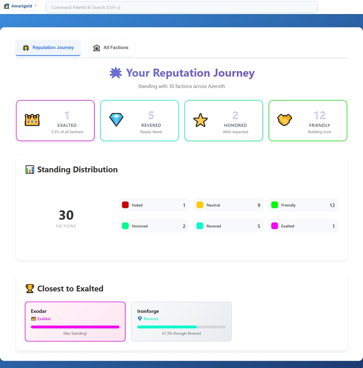Click the burst icon next to Your Reputation Journey
This screenshot has height=368, width=363.
tap(115, 73)
